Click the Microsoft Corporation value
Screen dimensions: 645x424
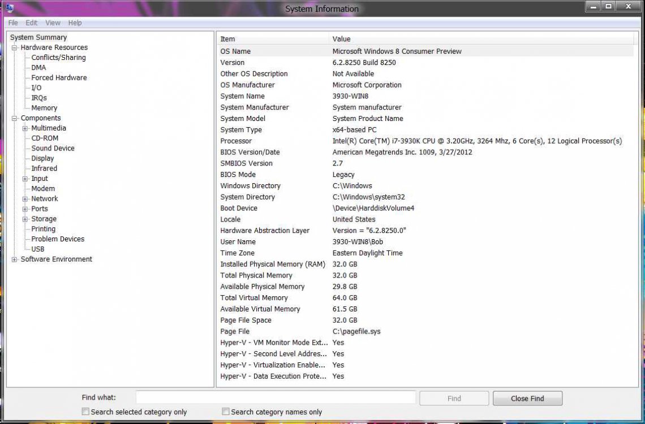click(367, 85)
